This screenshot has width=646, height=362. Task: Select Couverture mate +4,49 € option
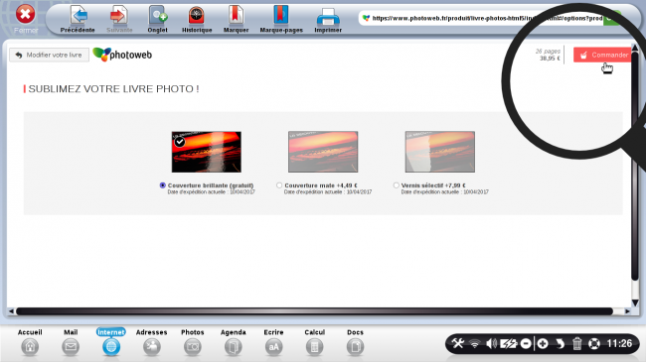click(x=279, y=185)
